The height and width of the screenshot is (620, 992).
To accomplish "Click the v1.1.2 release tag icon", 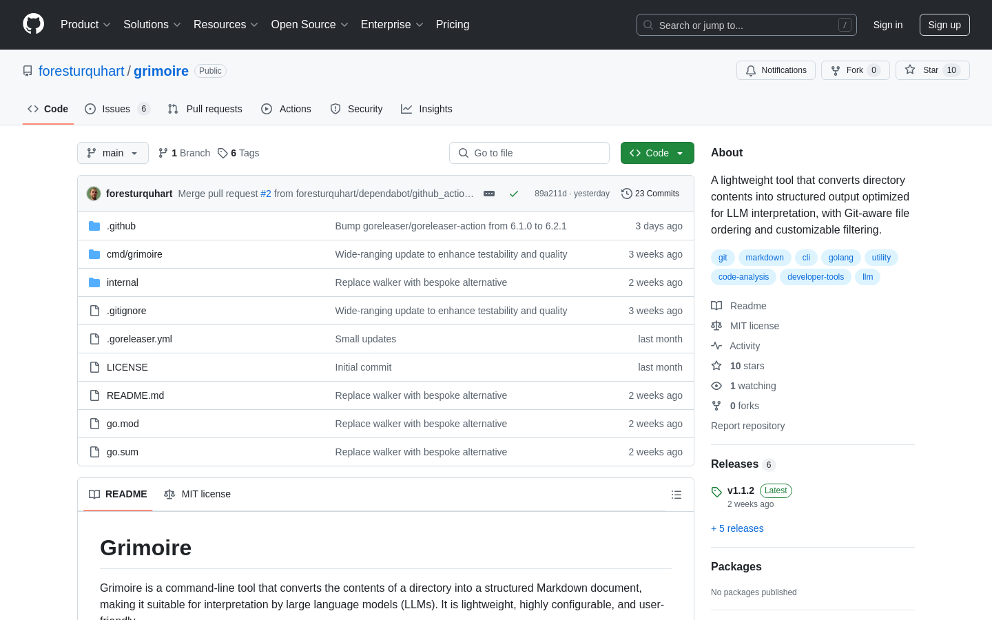I will tap(716, 492).
